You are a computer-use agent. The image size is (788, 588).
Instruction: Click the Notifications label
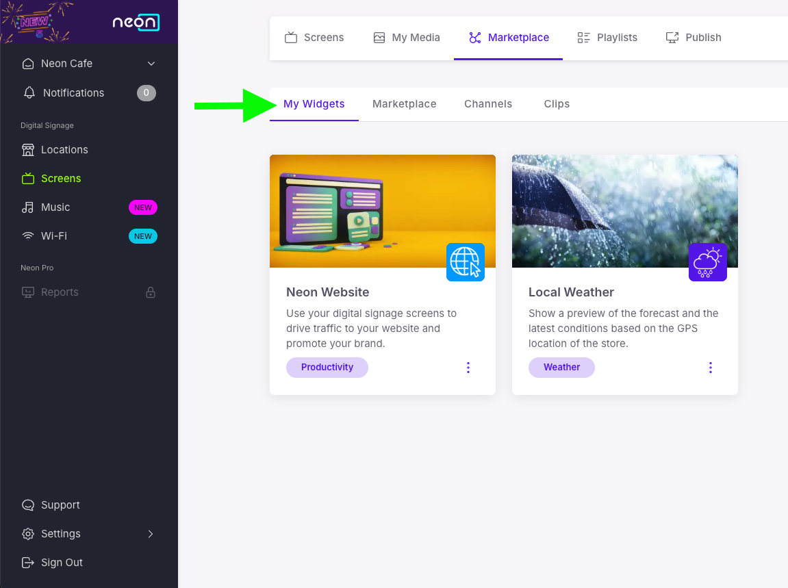73,93
